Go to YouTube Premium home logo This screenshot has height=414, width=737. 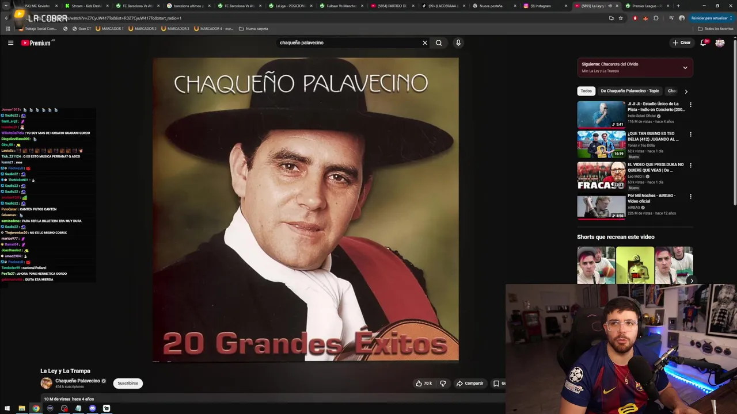click(x=36, y=43)
